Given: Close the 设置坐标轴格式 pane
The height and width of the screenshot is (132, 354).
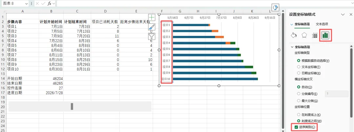Looking at the screenshot, I should click(x=350, y=14).
